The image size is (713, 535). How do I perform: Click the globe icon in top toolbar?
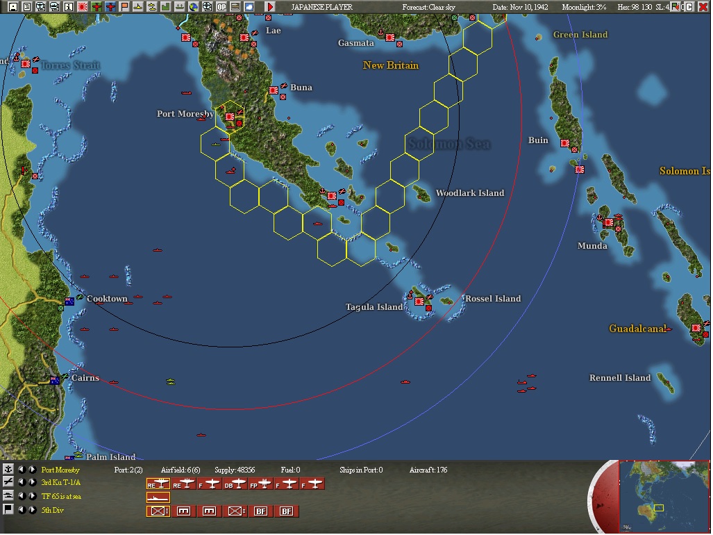[x=193, y=7]
